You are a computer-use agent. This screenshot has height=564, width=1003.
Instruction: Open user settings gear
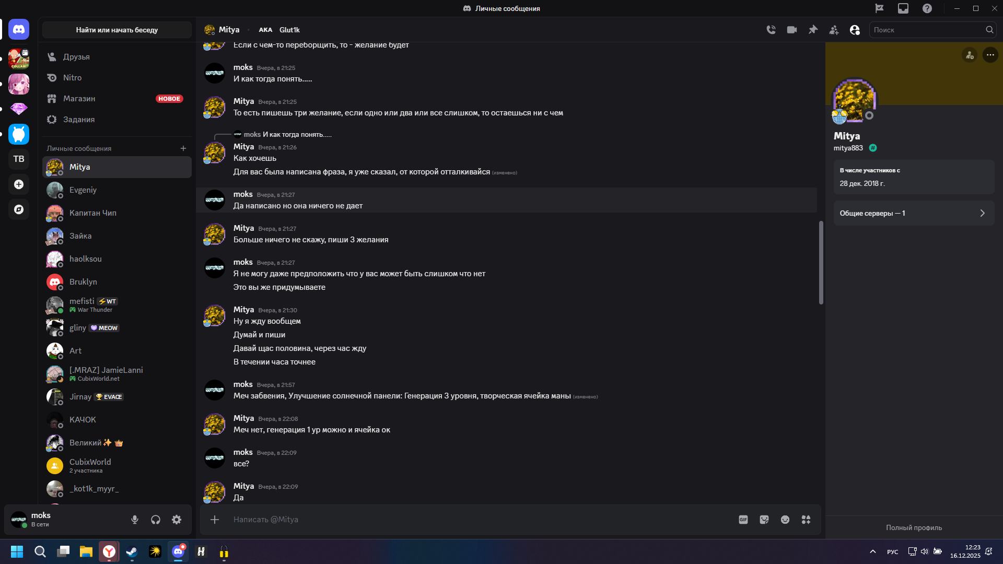177,520
